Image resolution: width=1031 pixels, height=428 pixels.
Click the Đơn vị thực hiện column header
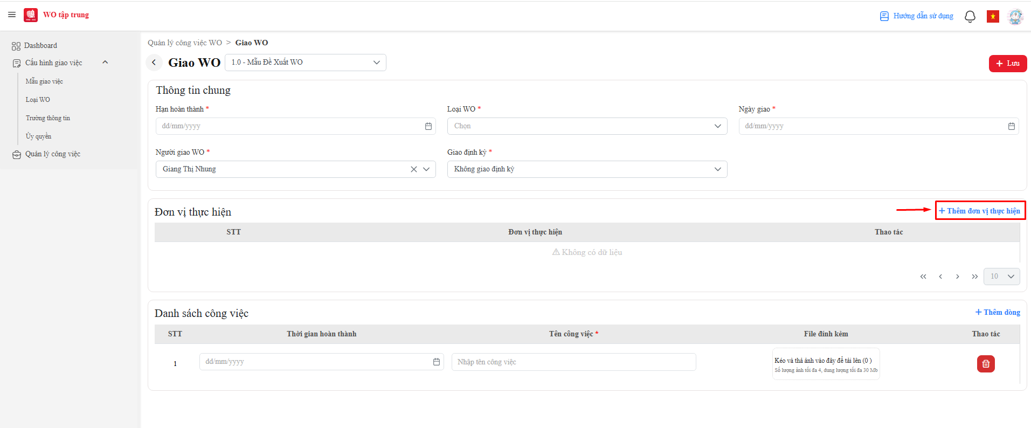(535, 232)
